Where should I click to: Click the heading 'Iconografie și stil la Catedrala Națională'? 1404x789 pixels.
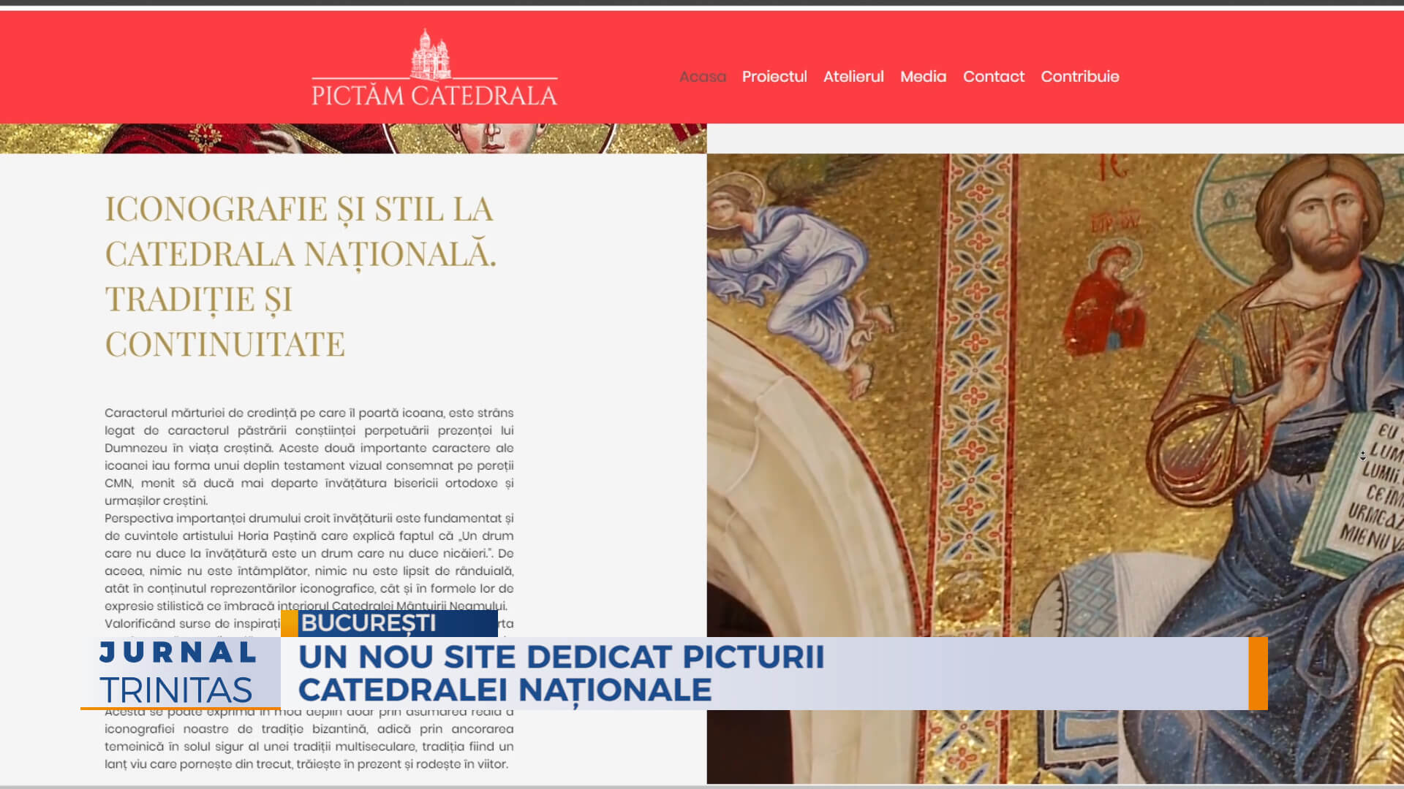pos(301,277)
